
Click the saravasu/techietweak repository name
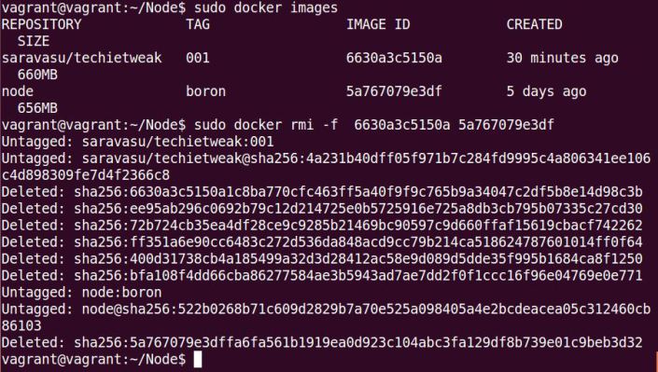point(82,58)
